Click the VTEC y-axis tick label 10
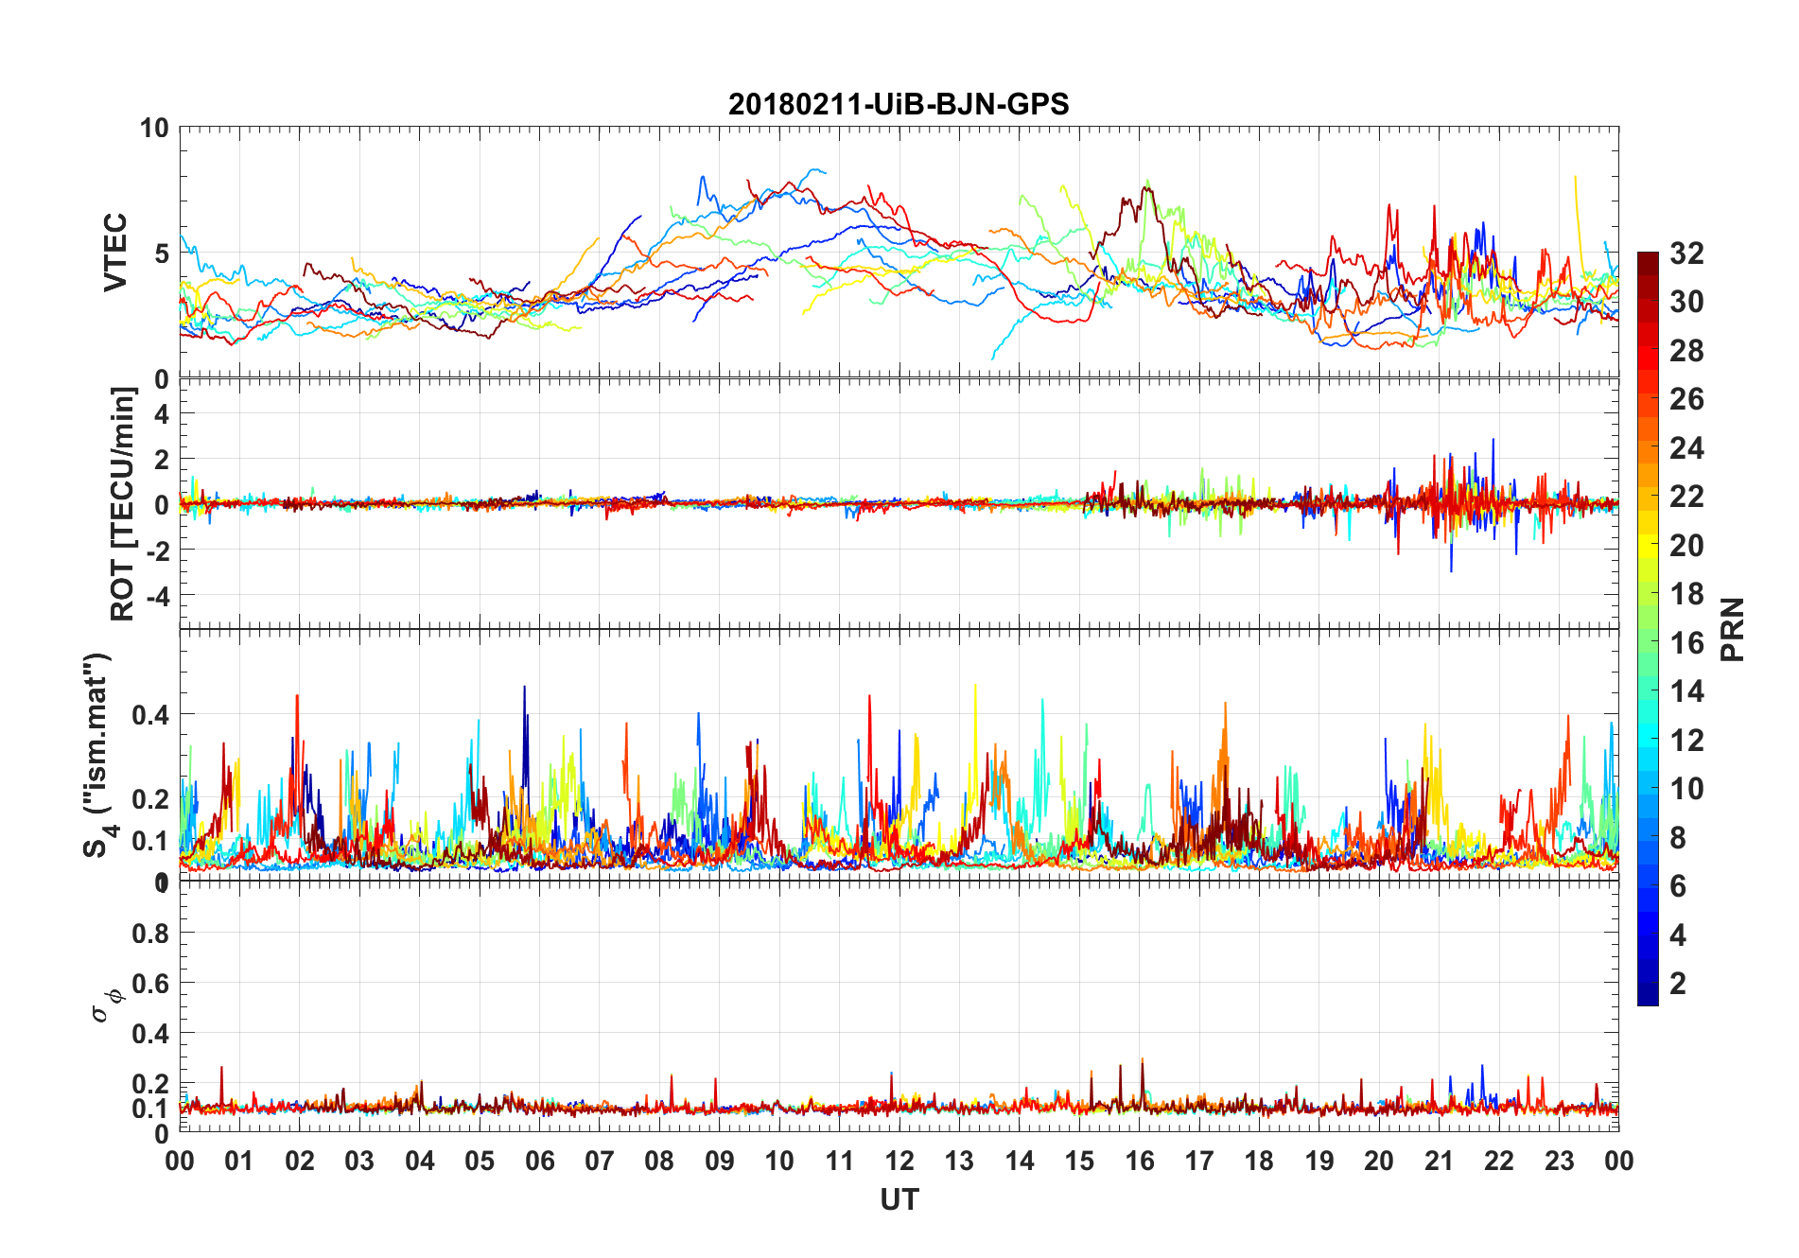 pyautogui.click(x=154, y=128)
